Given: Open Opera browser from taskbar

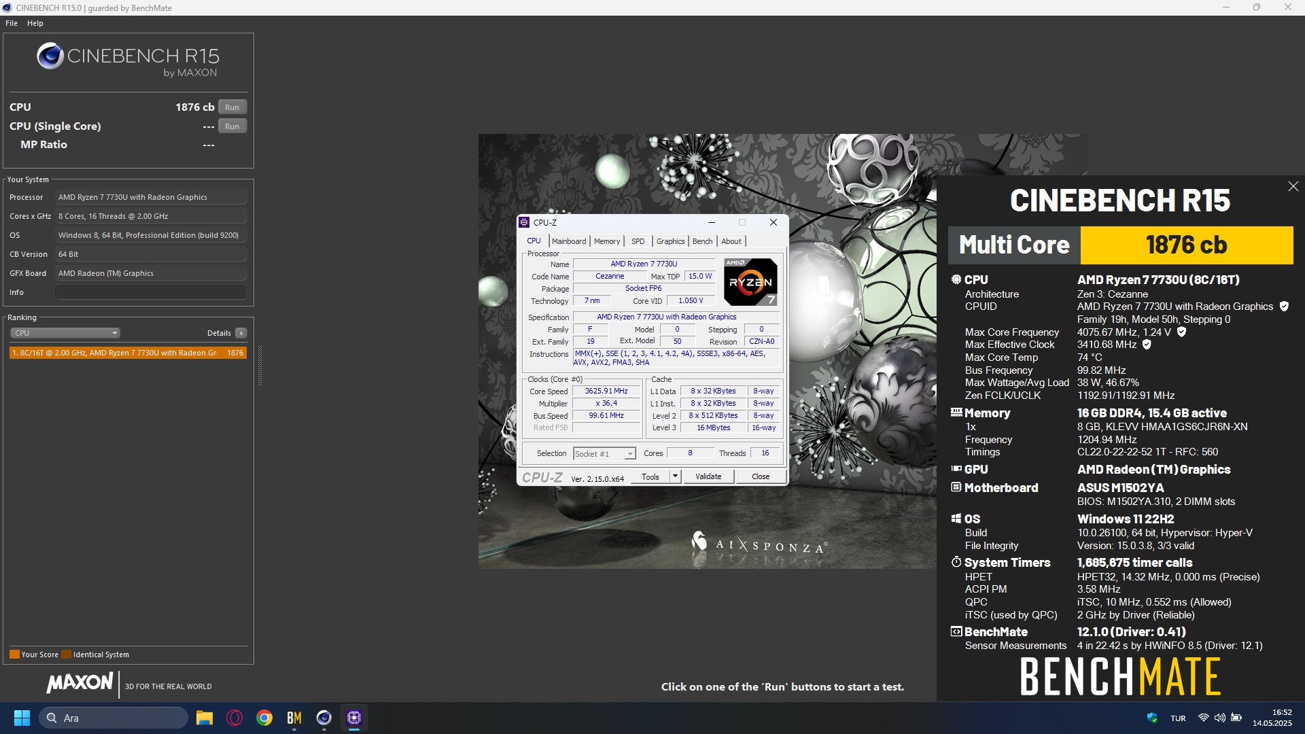Looking at the screenshot, I should click(x=234, y=718).
